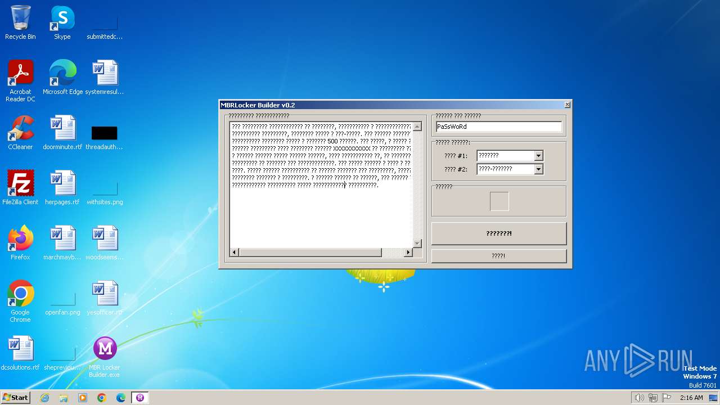Open Chrome from the taskbar

(x=102, y=398)
